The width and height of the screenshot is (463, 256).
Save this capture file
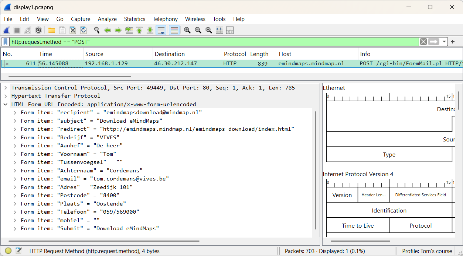tap(62, 30)
